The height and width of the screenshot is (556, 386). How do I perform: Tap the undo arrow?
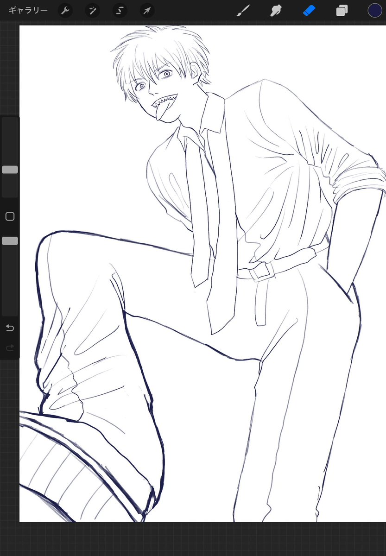10,328
